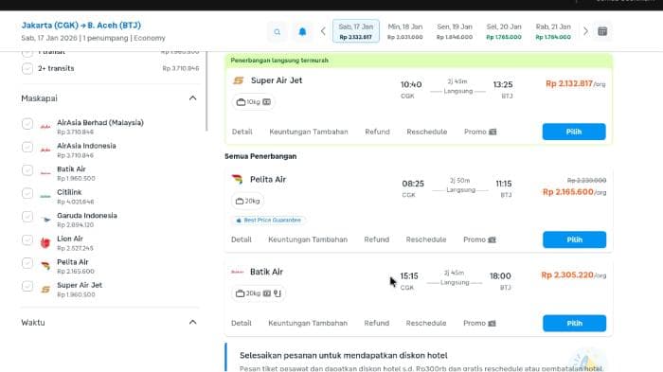The width and height of the screenshot is (663, 372).
Task: Click the price alert bell icon
Action: pyautogui.click(x=302, y=31)
